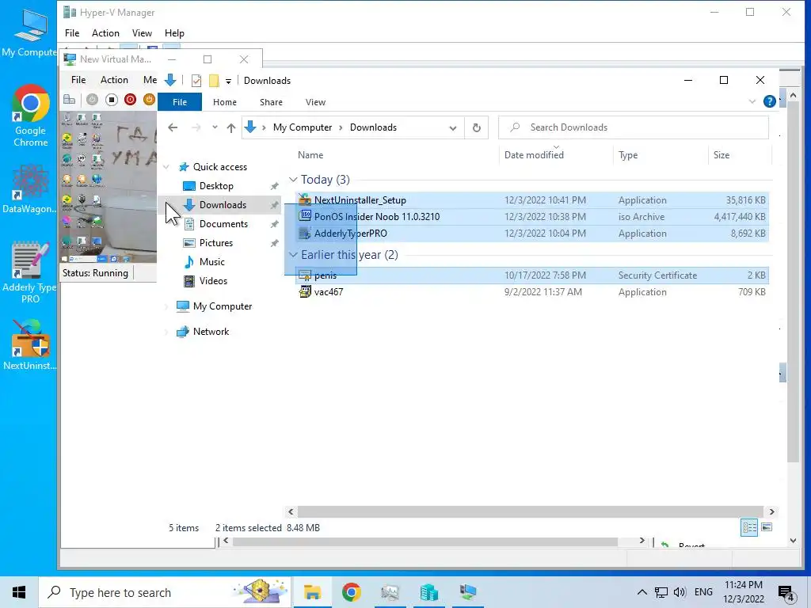Click the grey Start icon in VM toolbar
Image resolution: width=811 pixels, height=608 pixels.
[92, 100]
